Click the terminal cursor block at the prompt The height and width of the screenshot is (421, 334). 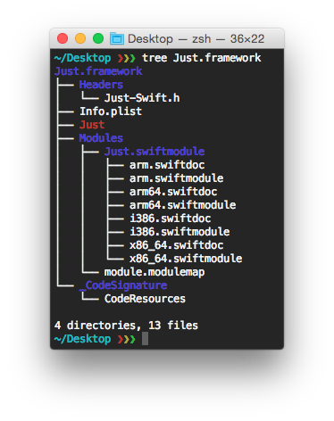pos(145,339)
